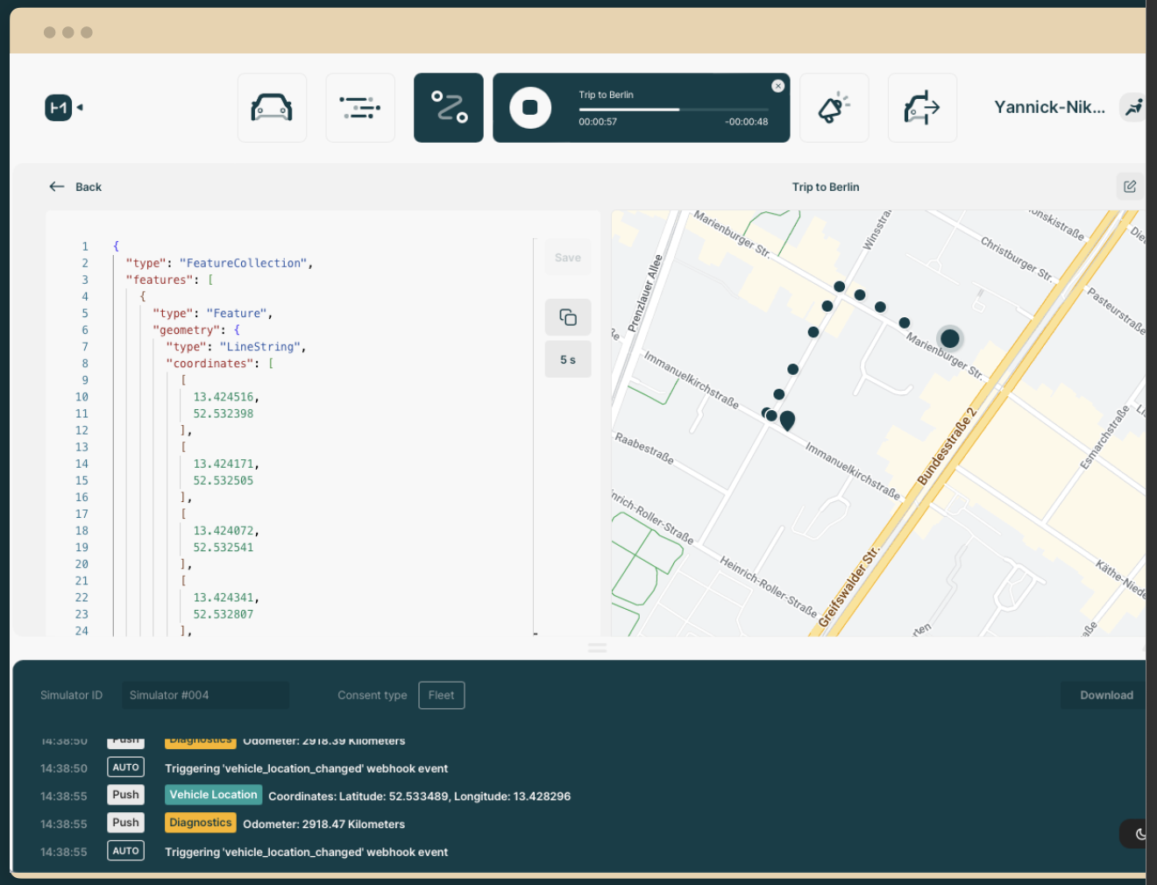The image size is (1157, 885).
Task: Go back with the Back link
Action: [x=89, y=187]
